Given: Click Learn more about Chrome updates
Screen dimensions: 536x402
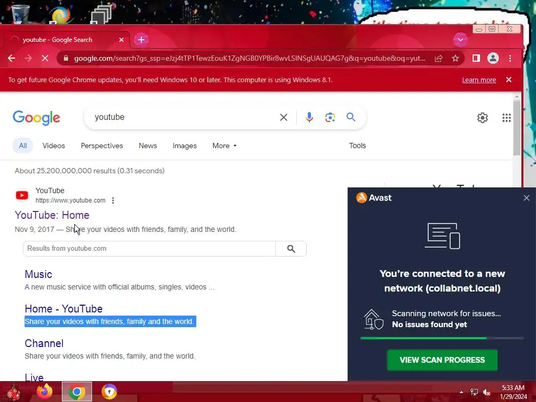Looking at the screenshot, I should tap(479, 80).
